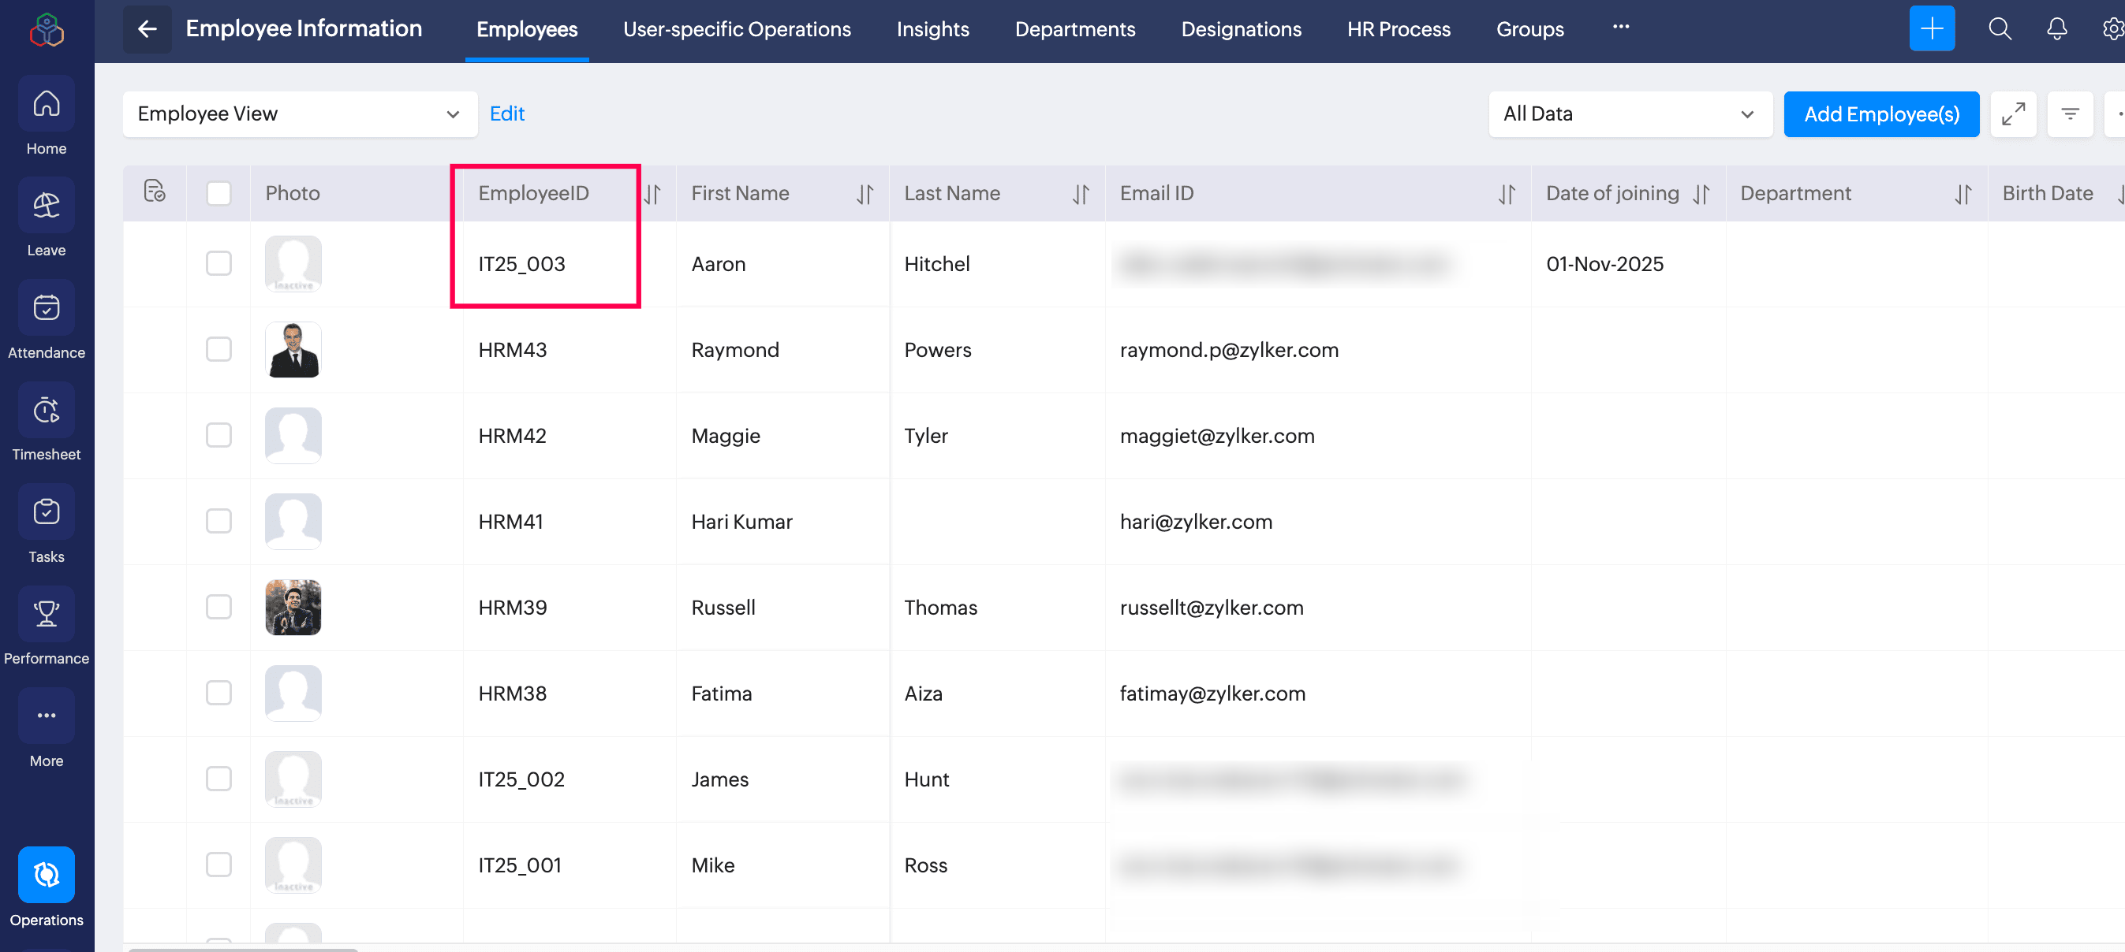Click the Edit link beside view selector
Image resolution: width=2125 pixels, height=952 pixels.
point(506,113)
